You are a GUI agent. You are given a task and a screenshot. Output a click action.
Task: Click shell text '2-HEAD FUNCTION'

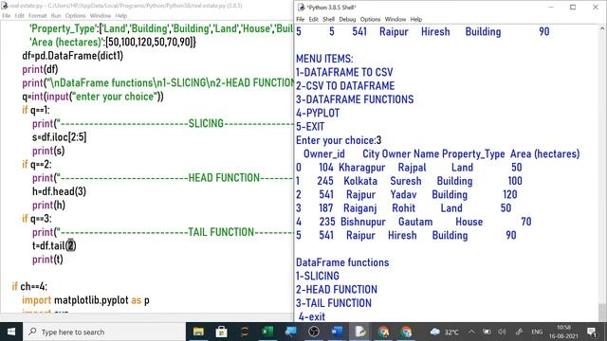tap(337, 290)
